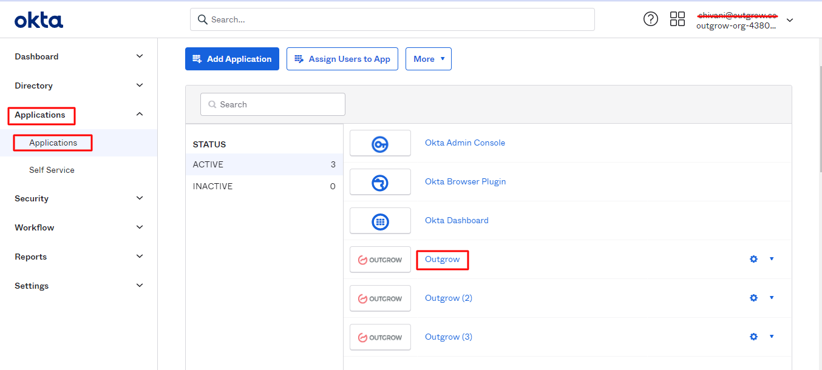Open the Outgrow (2) application link

(449, 298)
